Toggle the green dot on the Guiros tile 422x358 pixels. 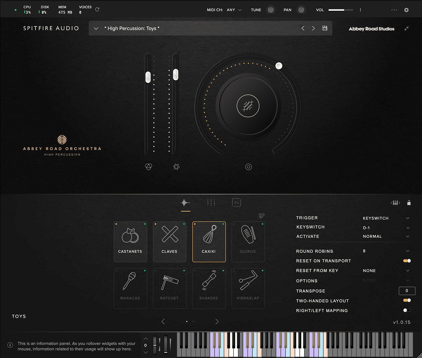263,224
